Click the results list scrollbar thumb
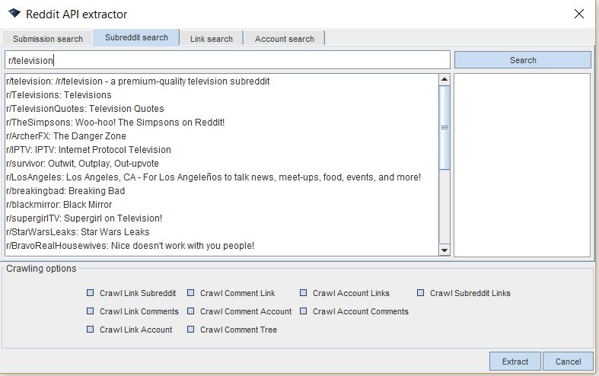The height and width of the screenshot is (376, 599). pos(444,127)
